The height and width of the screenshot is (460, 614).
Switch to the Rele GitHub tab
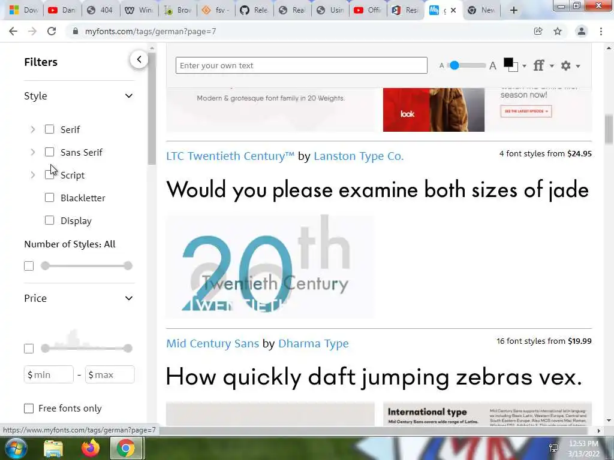click(x=254, y=10)
